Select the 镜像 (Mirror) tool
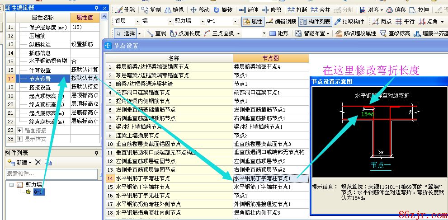This screenshot has height=220, width=448. tap(174, 9)
